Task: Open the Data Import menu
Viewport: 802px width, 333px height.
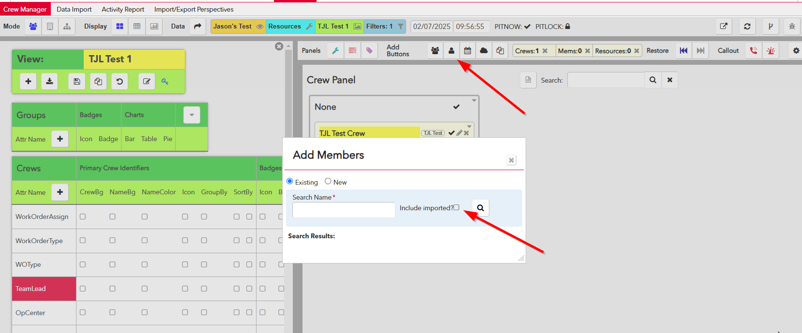Action: tap(74, 9)
